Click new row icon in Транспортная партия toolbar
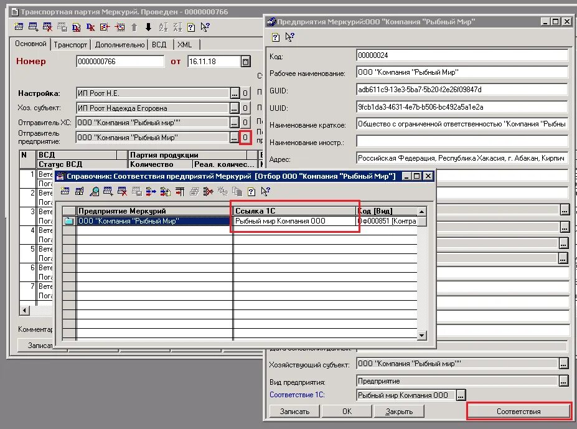This screenshot has height=429, width=577. [19, 27]
